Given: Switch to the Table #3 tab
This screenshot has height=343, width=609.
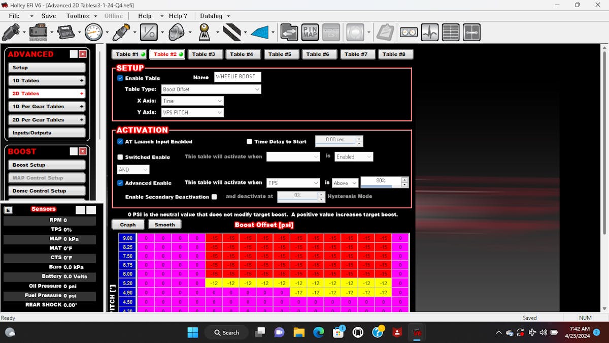Looking at the screenshot, I should 204,54.
